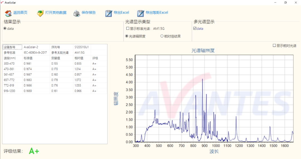Uncheck the data checkbox under 多光谱显示
Image resolution: width=301 pixels, height=159 pixels.
coord(195,28)
